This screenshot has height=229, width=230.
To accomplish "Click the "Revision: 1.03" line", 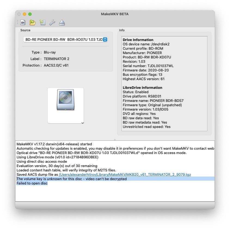I will (x=134, y=61).
